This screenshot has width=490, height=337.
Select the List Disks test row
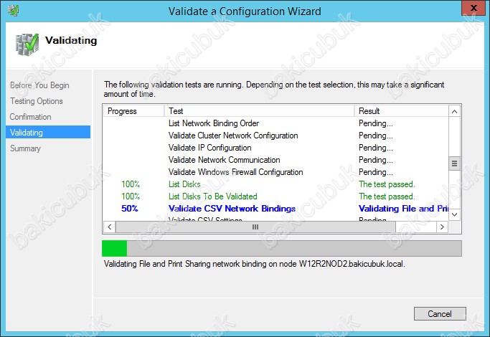tap(276, 184)
